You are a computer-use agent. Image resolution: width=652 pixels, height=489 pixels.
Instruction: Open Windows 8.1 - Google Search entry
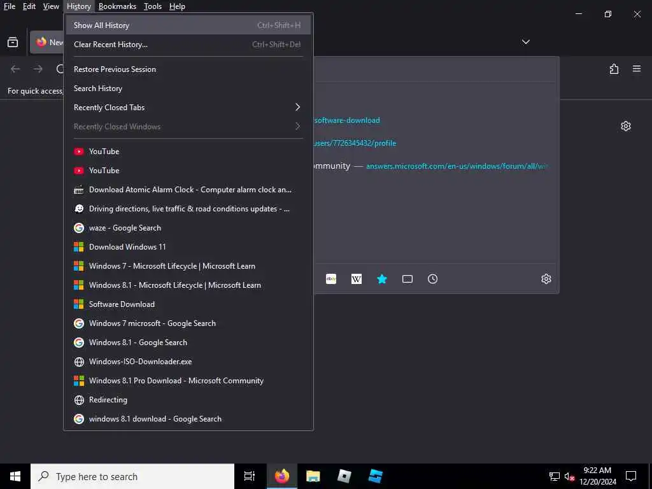pyautogui.click(x=188, y=343)
